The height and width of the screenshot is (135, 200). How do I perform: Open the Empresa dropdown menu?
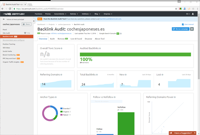[108, 14]
